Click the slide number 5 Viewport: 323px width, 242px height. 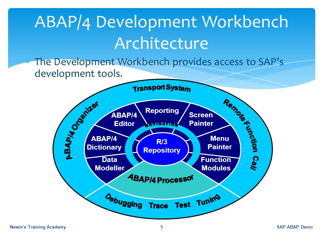point(162,227)
